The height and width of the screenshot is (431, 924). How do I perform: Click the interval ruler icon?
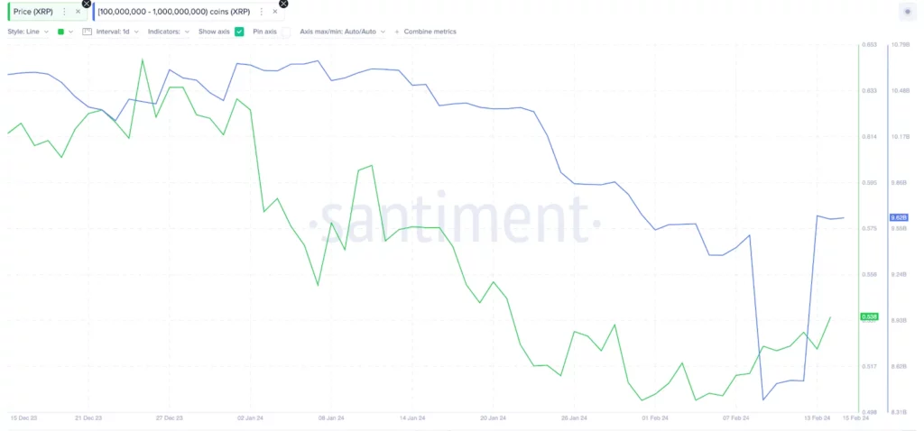pyautogui.click(x=88, y=32)
